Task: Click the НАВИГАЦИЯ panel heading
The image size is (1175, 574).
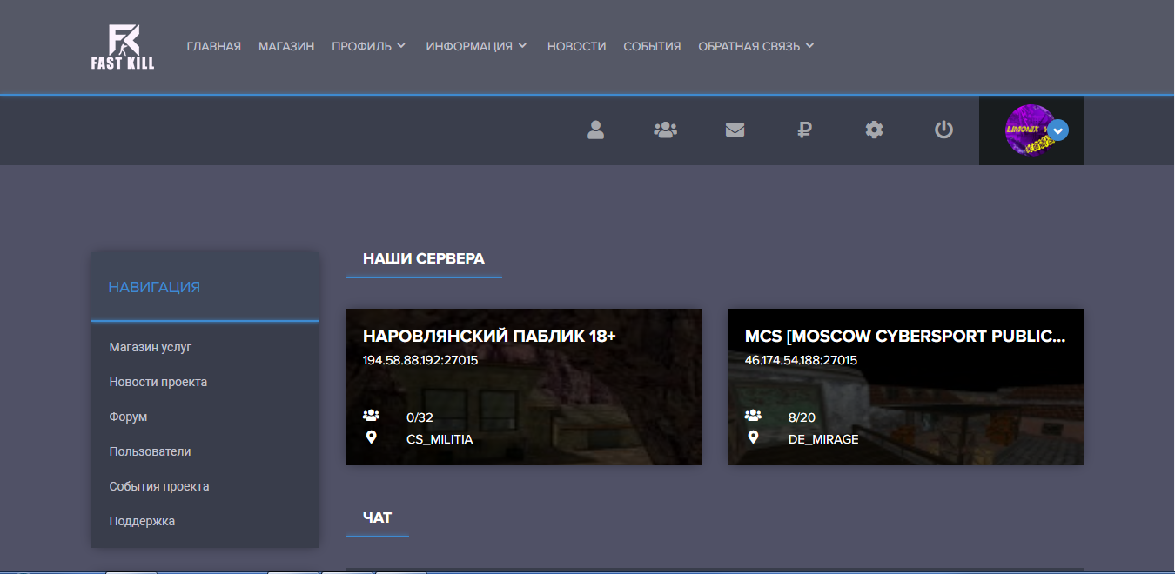Action: point(154,287)
